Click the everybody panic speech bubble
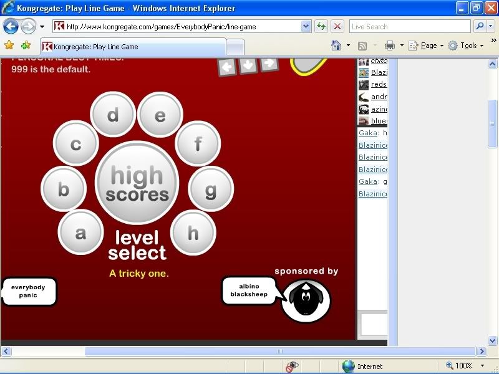The height and width of the screenshot is (374, 499). (29, 291)
